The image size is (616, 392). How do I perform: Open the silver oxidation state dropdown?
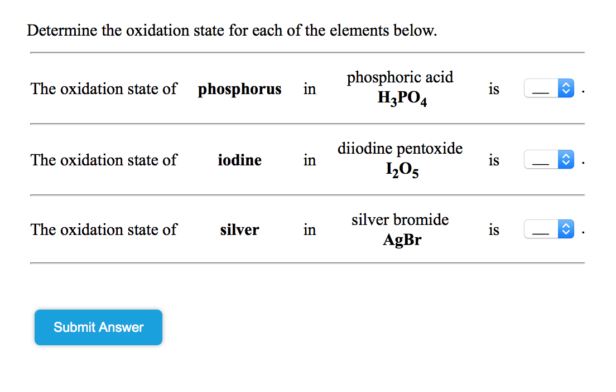(549, 229)
